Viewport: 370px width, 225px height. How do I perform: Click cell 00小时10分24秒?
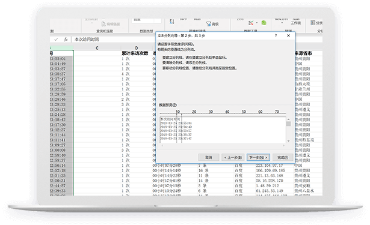coord(167,191)
